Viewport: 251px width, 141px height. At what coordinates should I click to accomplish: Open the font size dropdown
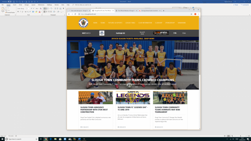click(30, 9)
